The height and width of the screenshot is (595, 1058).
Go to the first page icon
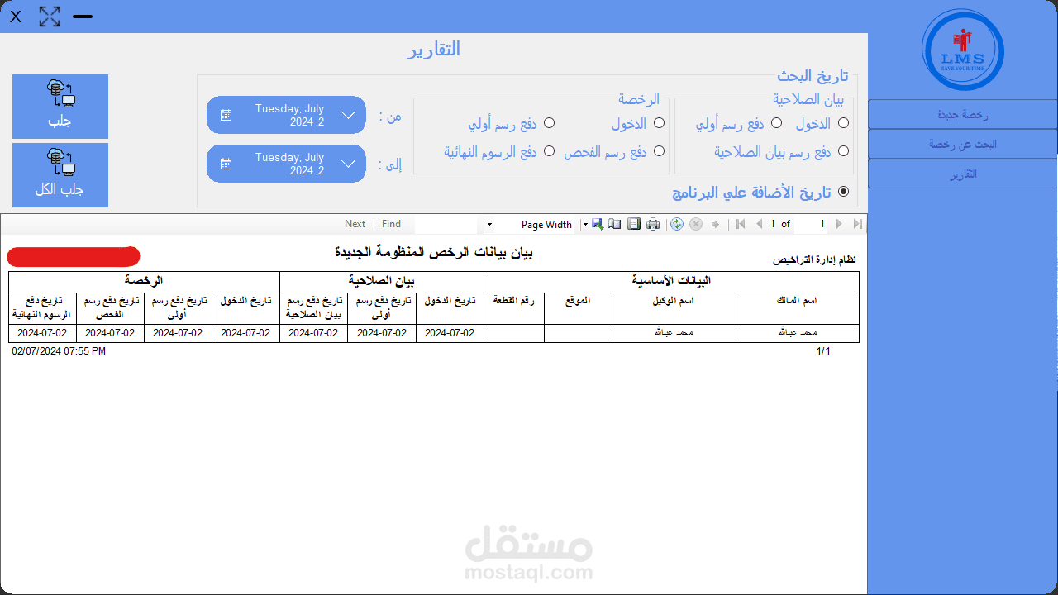pos(741,224)
